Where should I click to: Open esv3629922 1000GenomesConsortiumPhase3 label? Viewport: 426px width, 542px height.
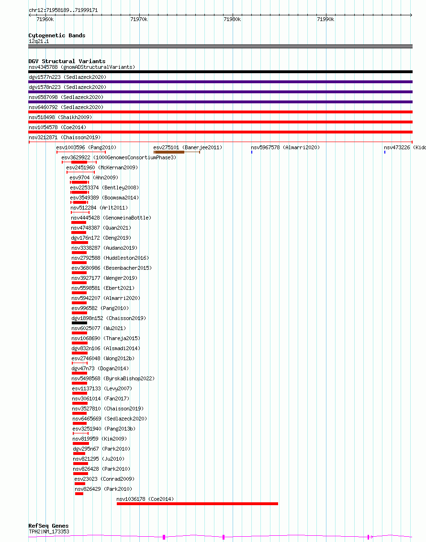pos(119,157)
